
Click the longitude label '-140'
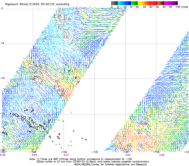tap(64, 152)
